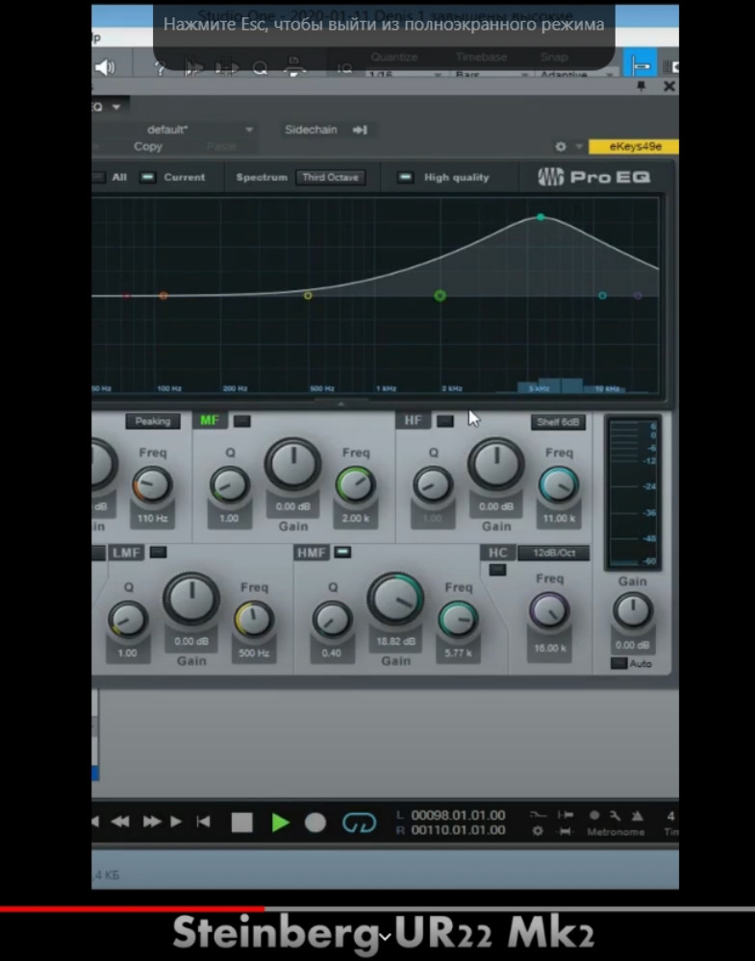Click the HMF Gain knob at 18.82 dB

coord(395,600)
